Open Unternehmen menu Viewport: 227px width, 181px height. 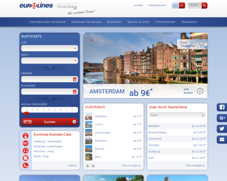165,22
